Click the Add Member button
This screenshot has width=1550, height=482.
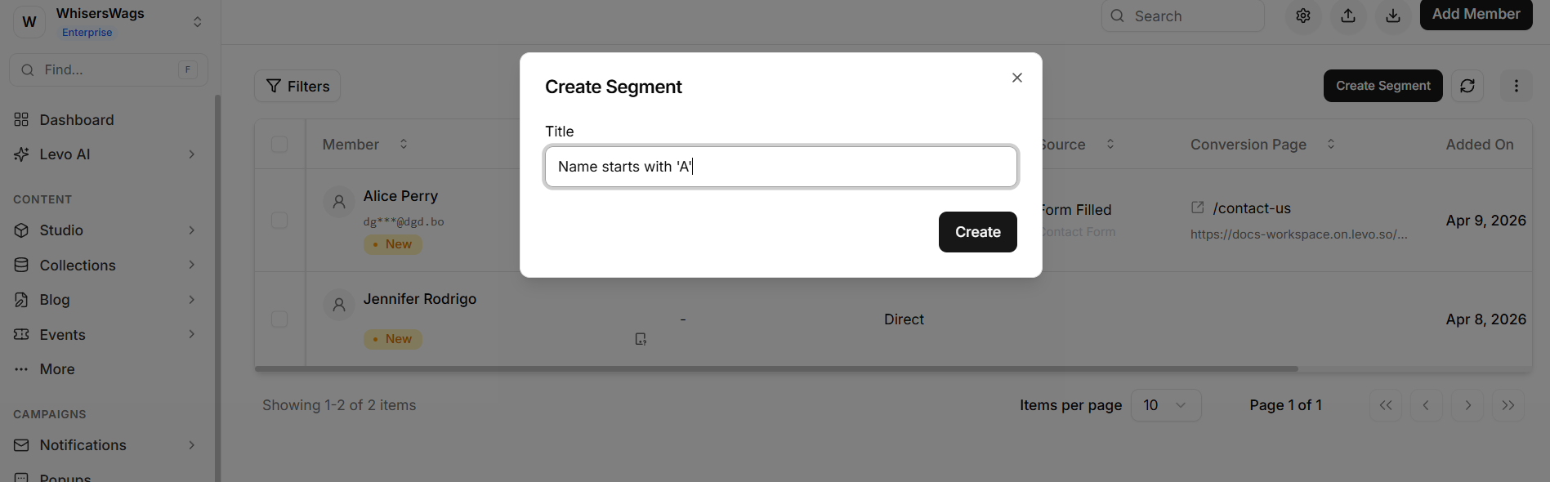(x=1475, y=15)
